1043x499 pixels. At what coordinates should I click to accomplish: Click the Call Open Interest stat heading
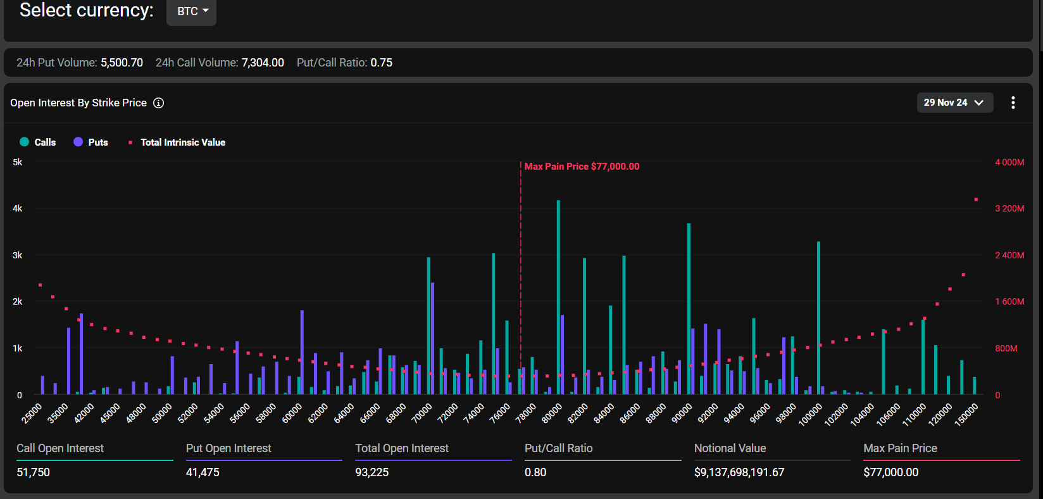60,448
